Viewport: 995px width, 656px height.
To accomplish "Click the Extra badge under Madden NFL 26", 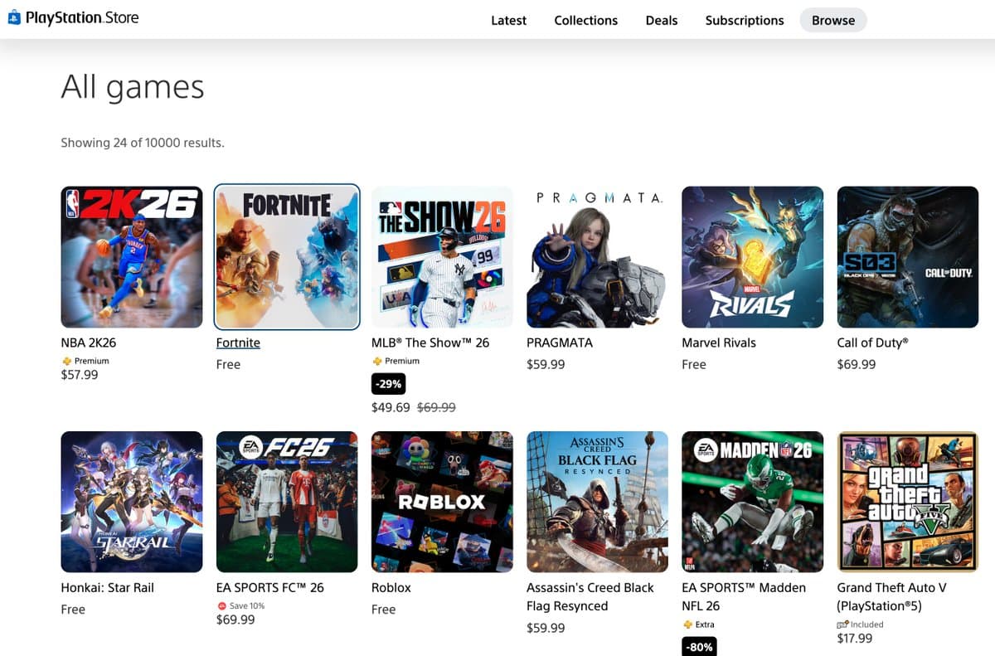I will pyautogui.click(x=697, y=624).
